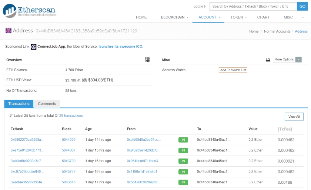Show the address QR code icon
311x190 pixels.
point(147,60)
